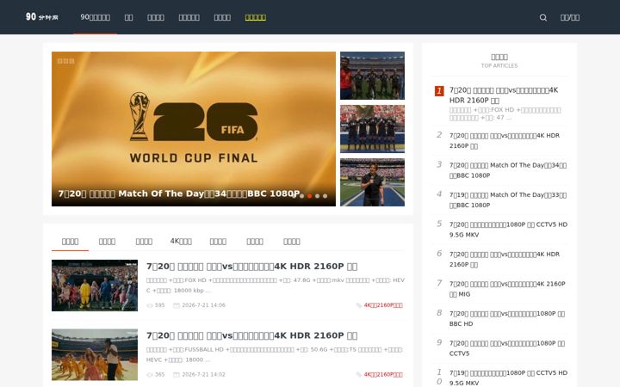Select the header nav item starting with "90"
Image resolution: width=620 pixels, height=387 pixels.
[x=96, y=17]
